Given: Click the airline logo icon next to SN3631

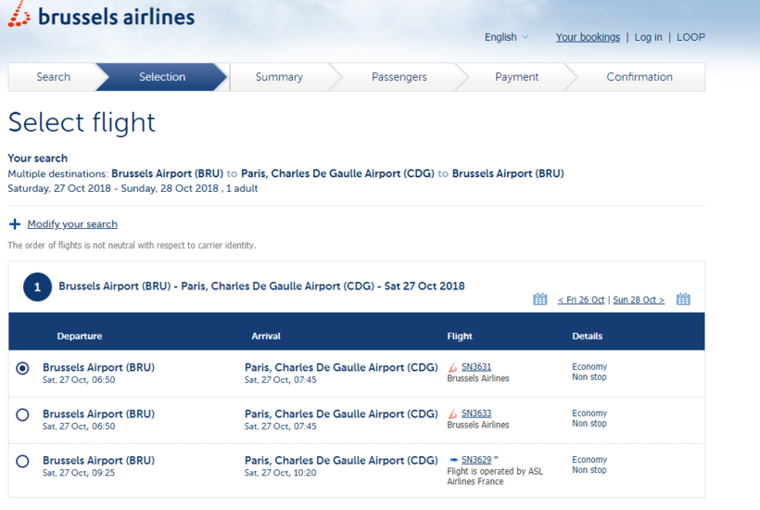Looking at the screenshot, I should [x=453, y=368].
